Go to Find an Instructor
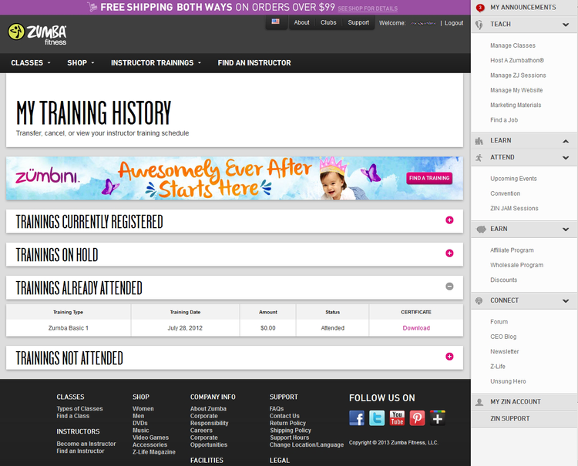This screenshot has width=578, height=466. pyautogui.click(x=254, y=63)
